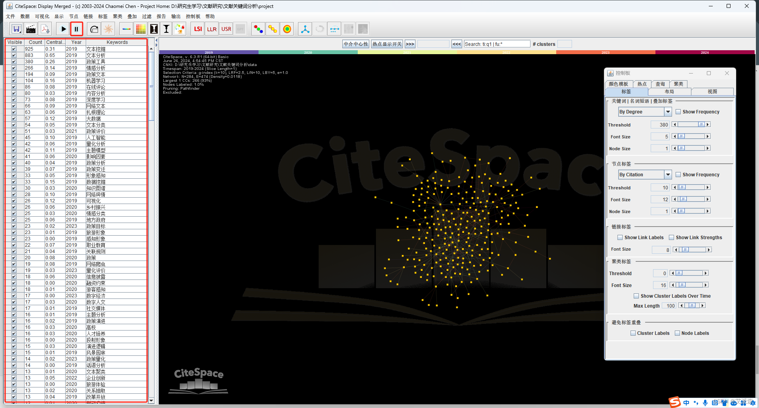The width and height of the screenshot is (759, 408).
Task: Decrease node label Threshold with left arrow
Action: 674,187
